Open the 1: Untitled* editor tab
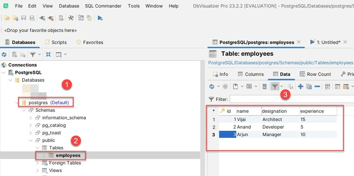The height and width of the screenshot is (176, 354). 325,42
